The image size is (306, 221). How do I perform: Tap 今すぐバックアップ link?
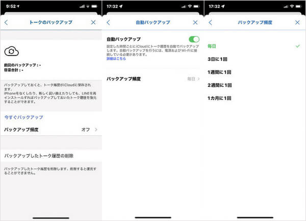(x=23, y=117)
